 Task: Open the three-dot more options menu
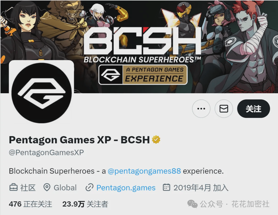click(201, 109)
